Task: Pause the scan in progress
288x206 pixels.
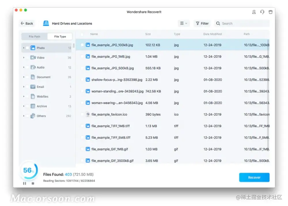Action: [24, 183]
